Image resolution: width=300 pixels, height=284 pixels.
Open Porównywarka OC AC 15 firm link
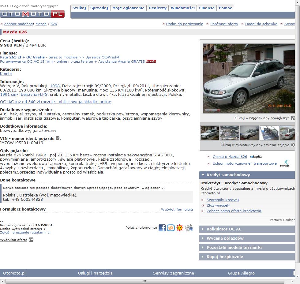[72, 62]
